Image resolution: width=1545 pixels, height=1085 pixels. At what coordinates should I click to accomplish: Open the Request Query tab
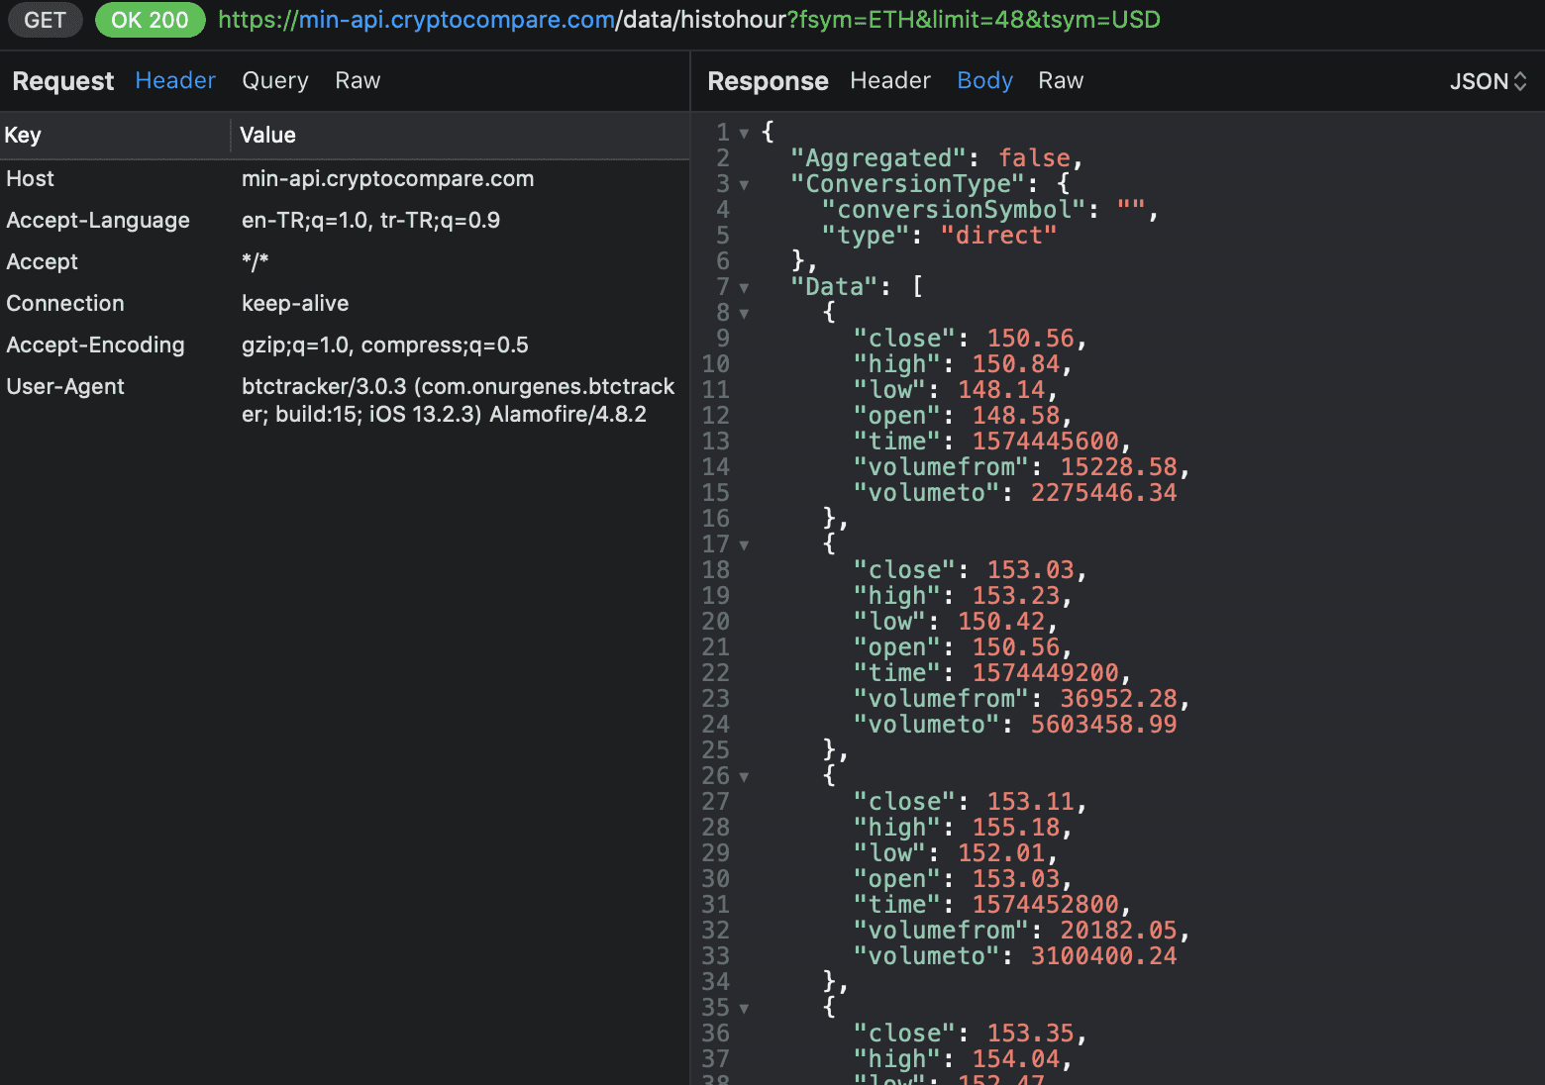pyautogui.click(x=275, y=80)
